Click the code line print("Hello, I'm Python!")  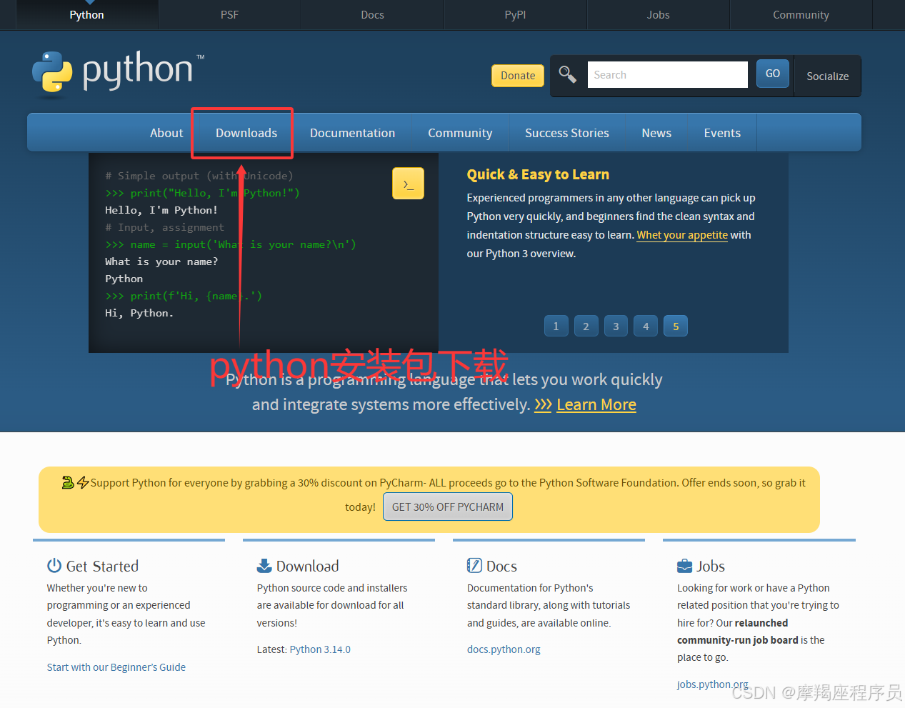[202, 193]
